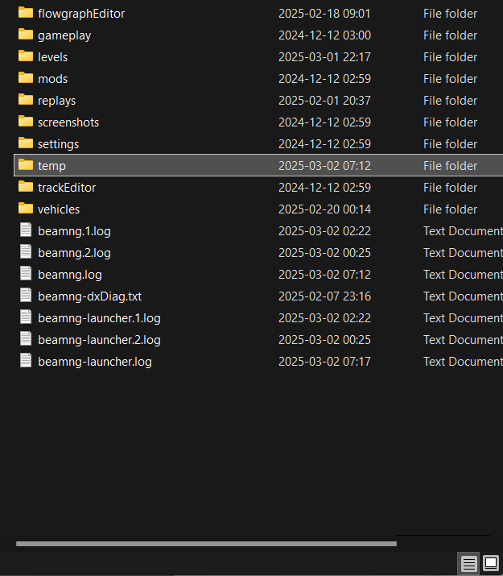Select the replays folder name

coord(57,100)
